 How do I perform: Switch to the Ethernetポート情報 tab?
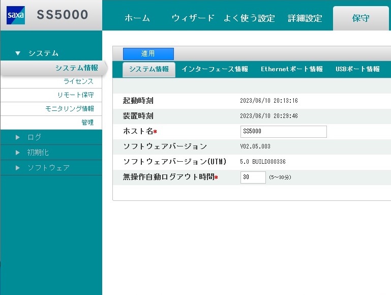tap(292, 69)
